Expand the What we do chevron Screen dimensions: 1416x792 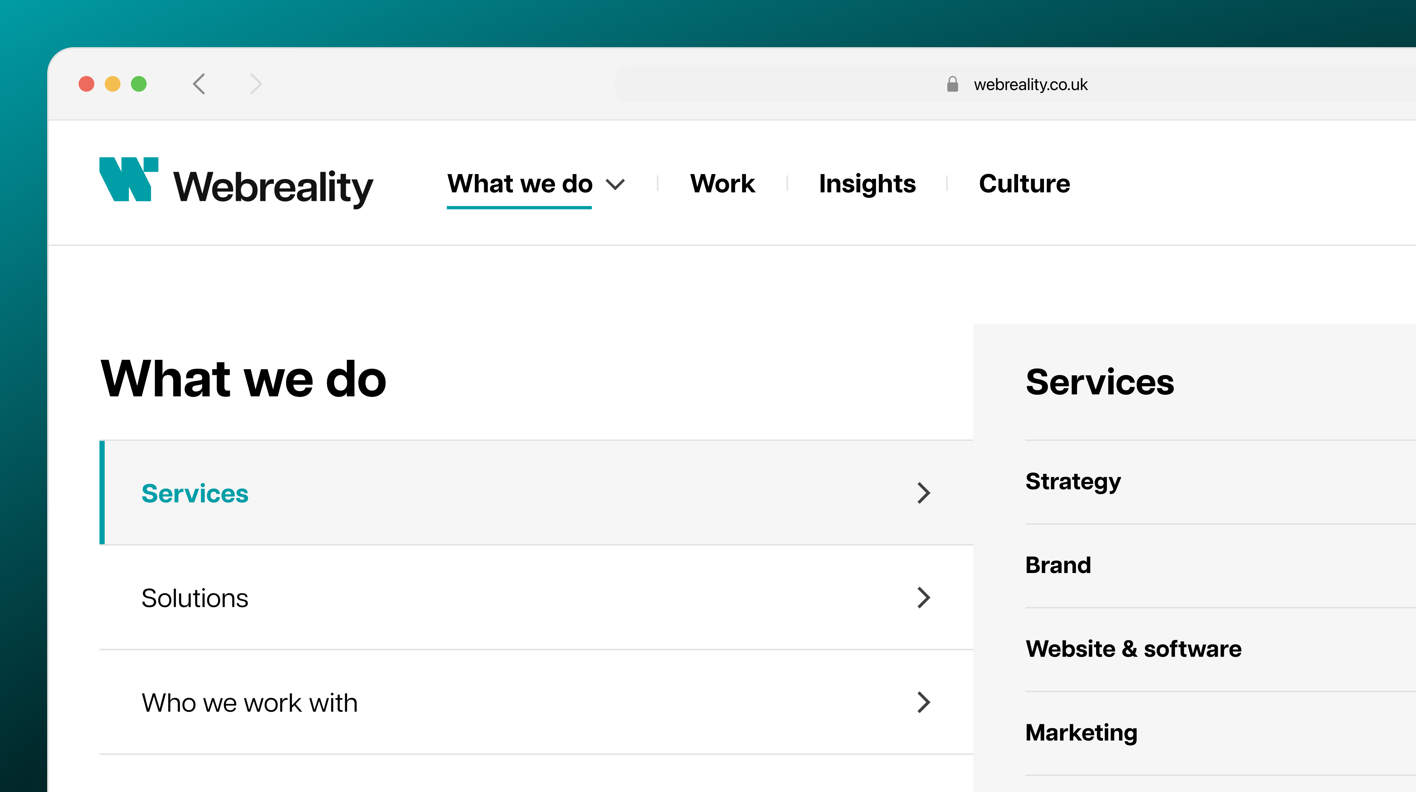[615, 185]
